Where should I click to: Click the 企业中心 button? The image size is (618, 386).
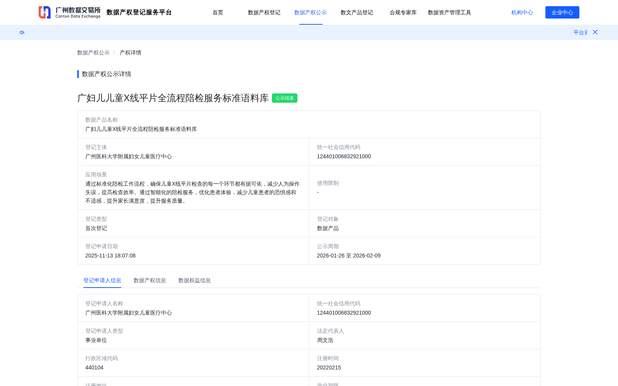562,12
